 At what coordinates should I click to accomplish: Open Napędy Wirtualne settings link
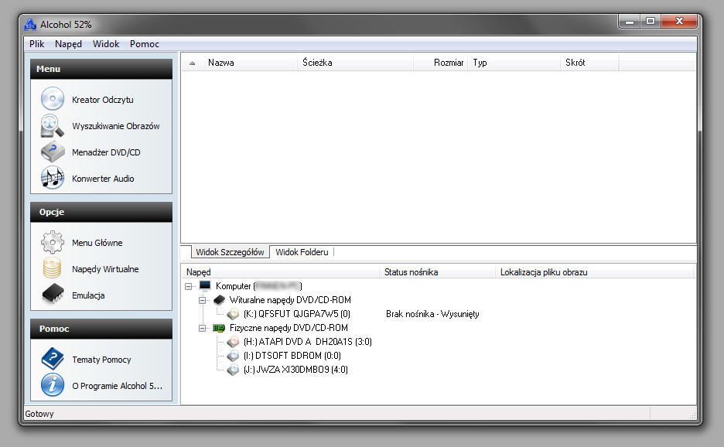pos(105,269)
